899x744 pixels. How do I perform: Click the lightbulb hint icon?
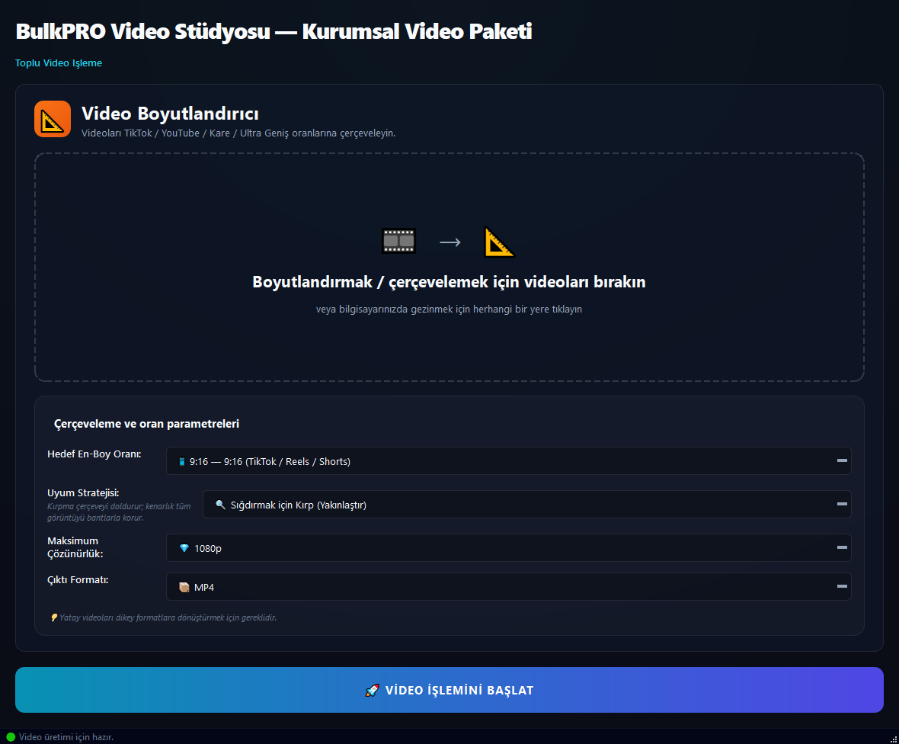(54, 617)
